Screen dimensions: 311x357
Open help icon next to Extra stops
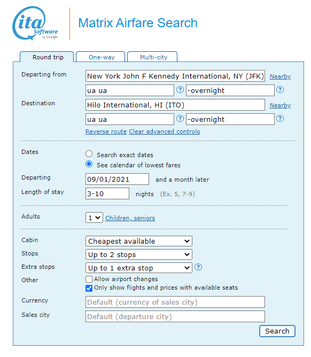tap(198, 267)
